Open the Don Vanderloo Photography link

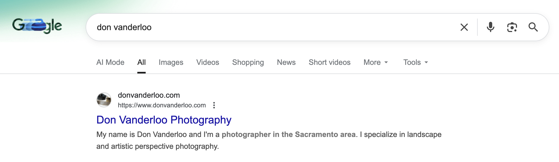coord(164,120)
